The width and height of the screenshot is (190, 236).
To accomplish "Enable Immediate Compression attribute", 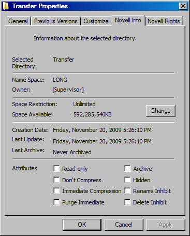I will tap(56, 191).
